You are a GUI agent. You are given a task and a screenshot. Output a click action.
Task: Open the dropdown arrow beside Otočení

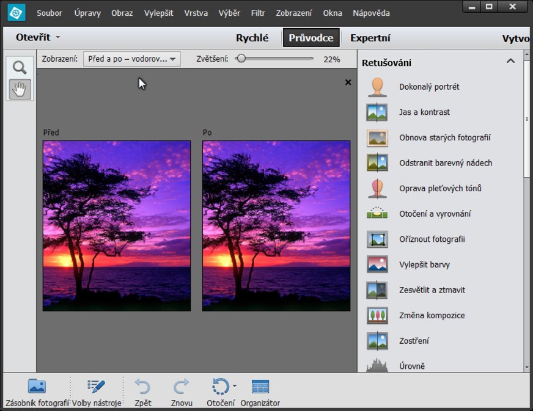coord(235,386)
